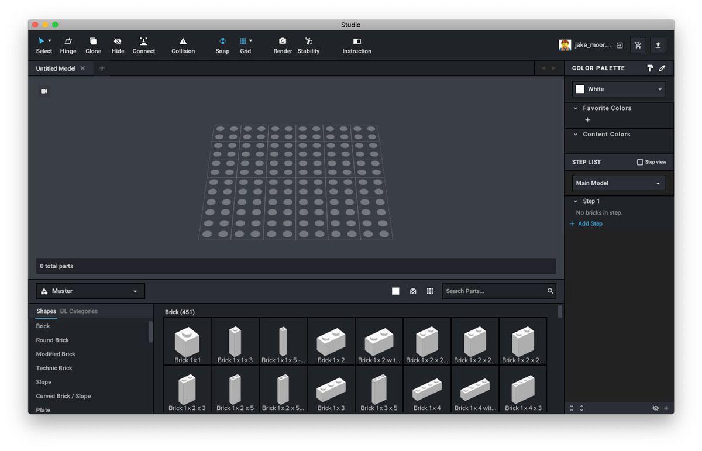
Task: Open the Instruction maker
Action: (x=357, y=45)
